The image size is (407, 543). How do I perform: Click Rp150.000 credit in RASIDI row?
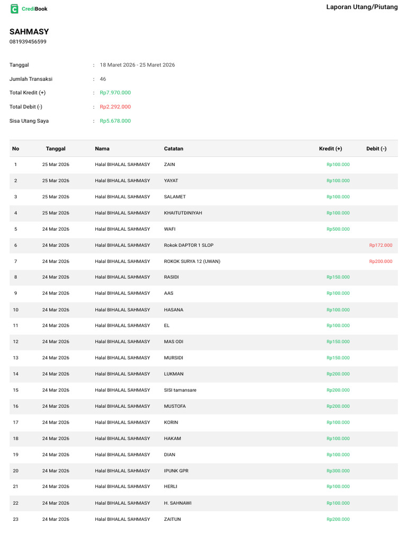338,277
